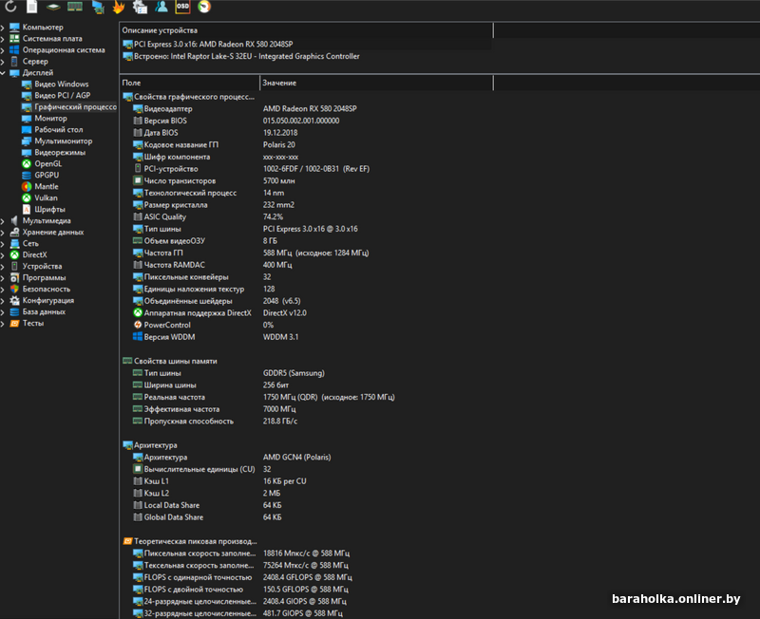Launch the flame stability test icon
This screenshot has width=760, height=619.
(119, 7)
